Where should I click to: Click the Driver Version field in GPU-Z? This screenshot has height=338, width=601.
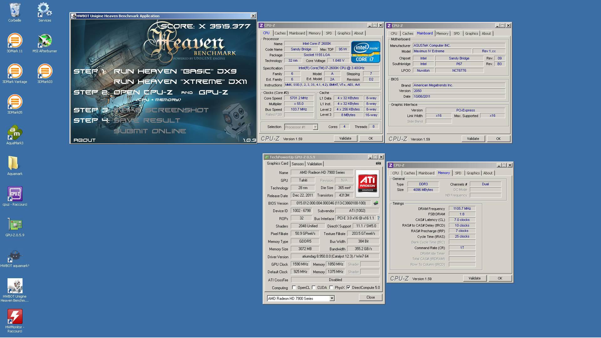click(335, 256)
